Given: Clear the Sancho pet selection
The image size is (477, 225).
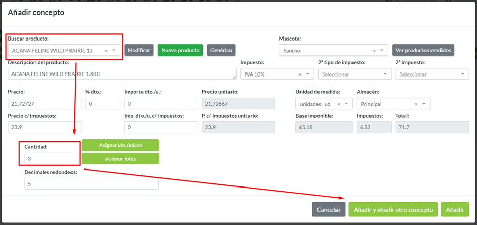Looking at the screenshot, I should point(374,51).
